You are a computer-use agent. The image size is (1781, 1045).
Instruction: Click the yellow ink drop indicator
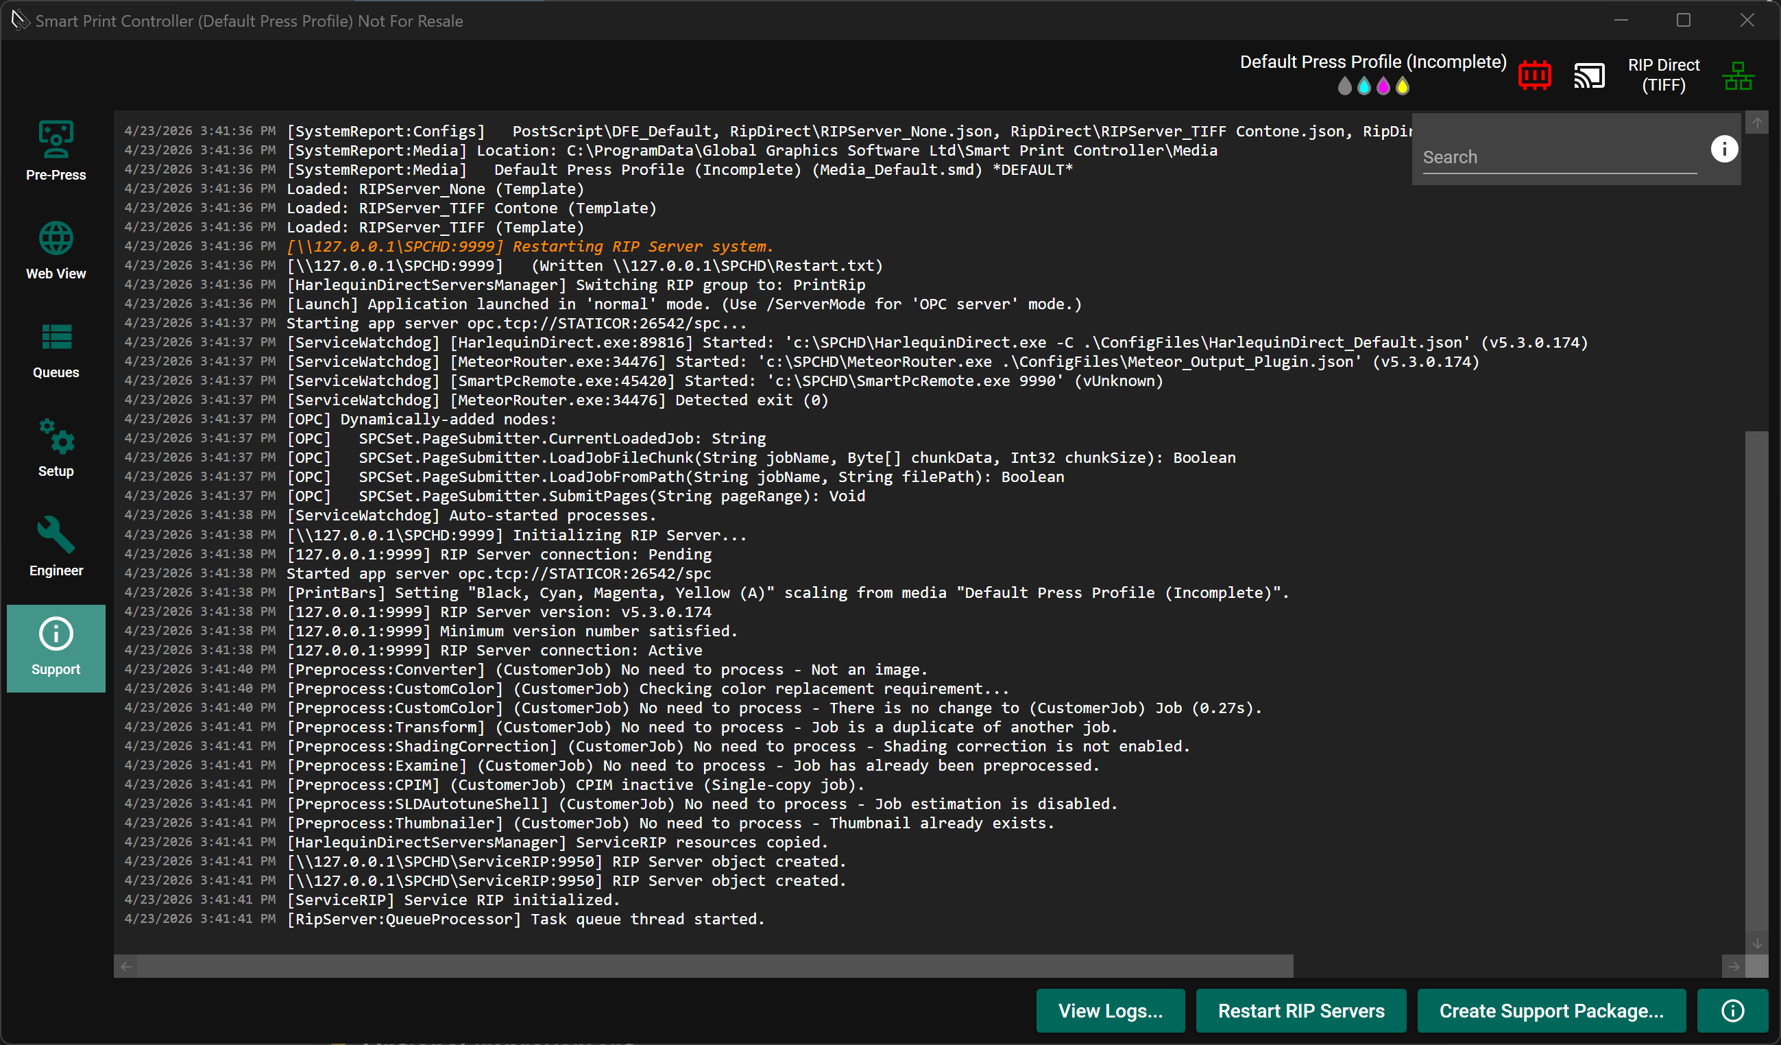coord(1402,86)
